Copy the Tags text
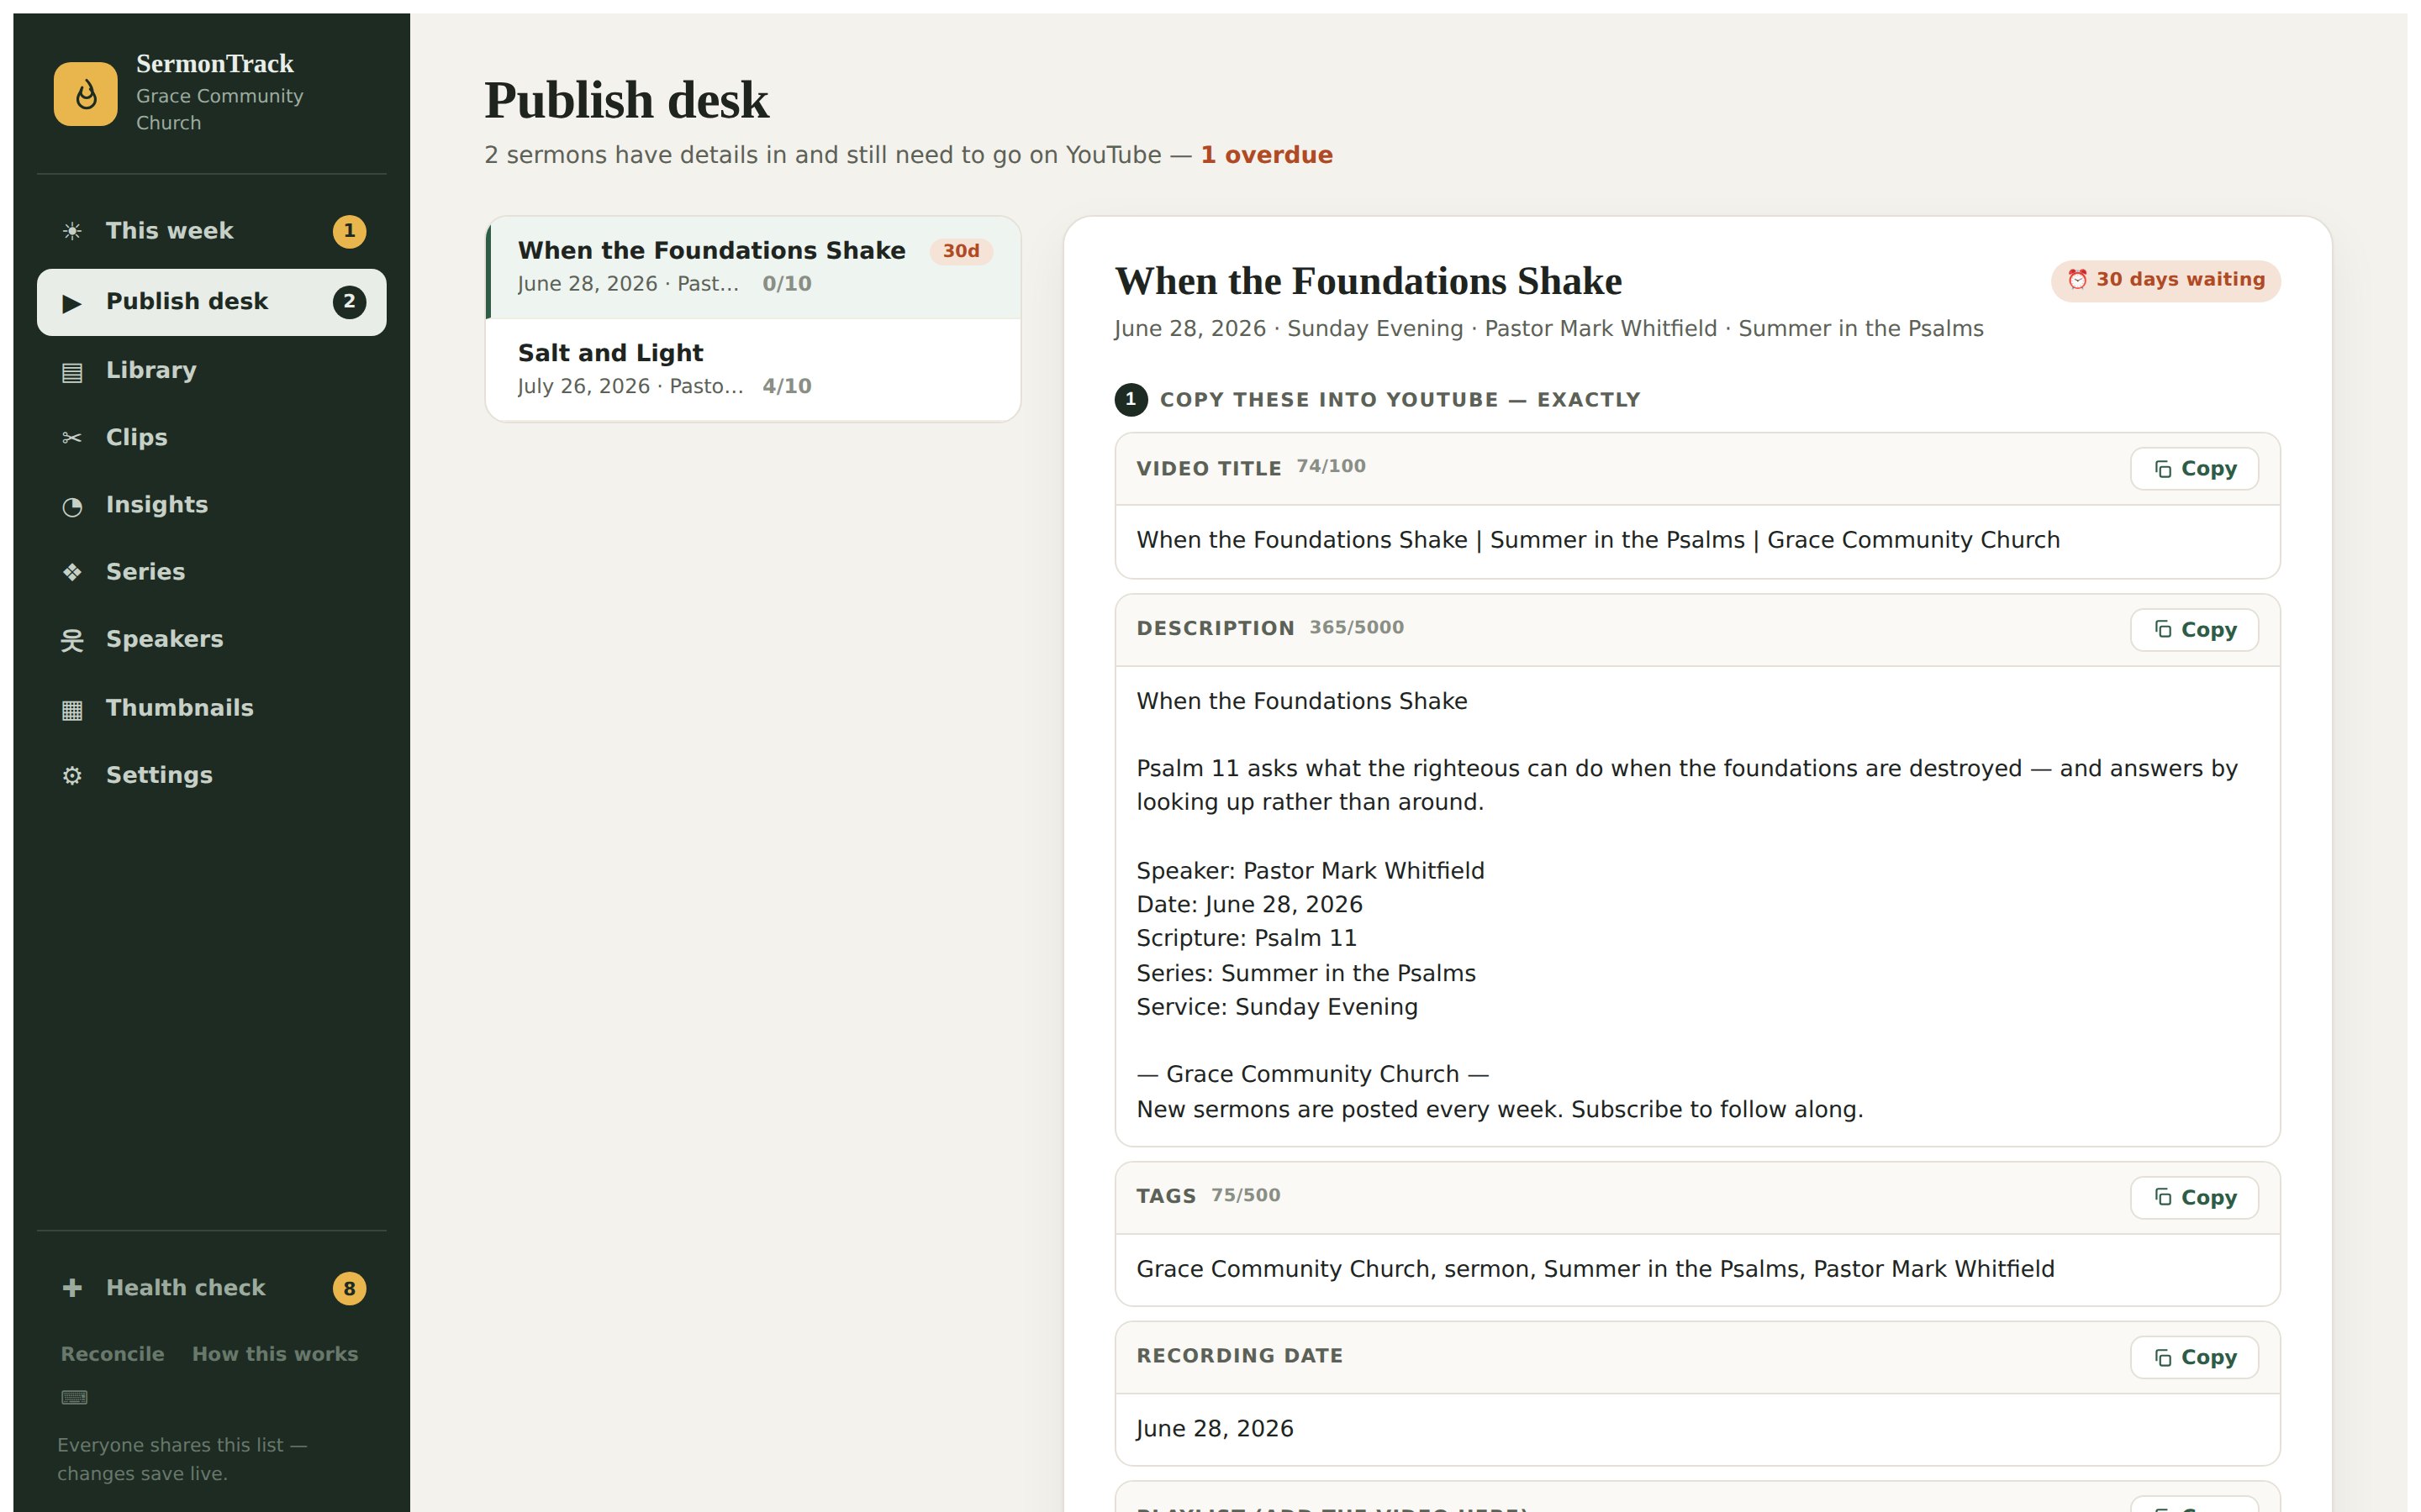The width and height of the screenshot is (2421, 1512). (2194, 1198)
